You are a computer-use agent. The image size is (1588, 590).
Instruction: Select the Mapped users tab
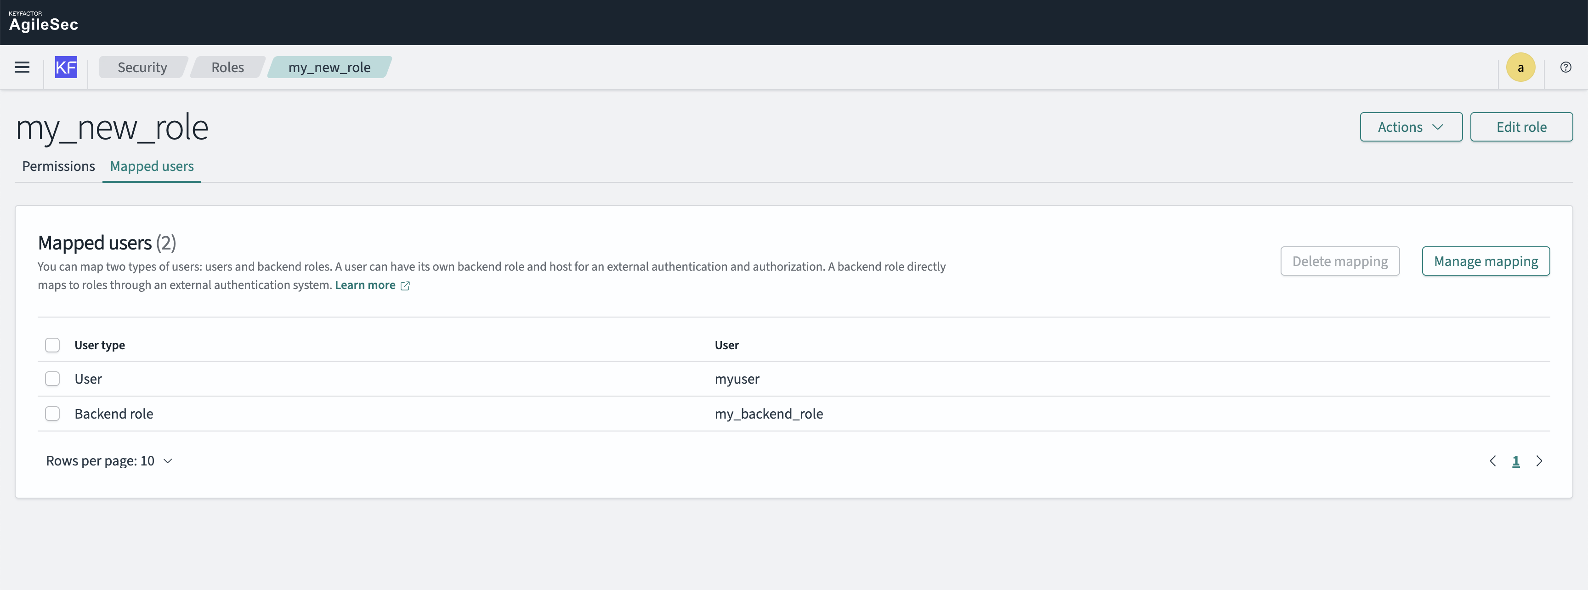tap(152, 166)
